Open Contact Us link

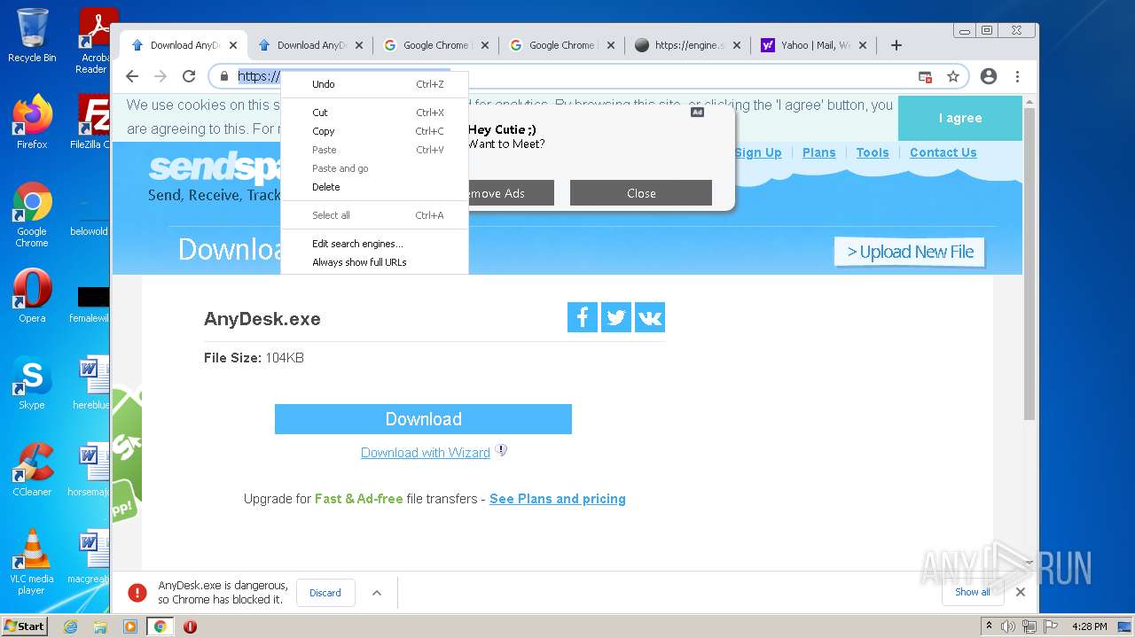(x=943, y=152)
